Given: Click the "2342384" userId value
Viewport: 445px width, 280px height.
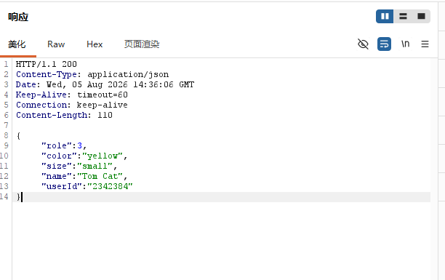Looking at the screenshot, I should [x=110, y=187].
